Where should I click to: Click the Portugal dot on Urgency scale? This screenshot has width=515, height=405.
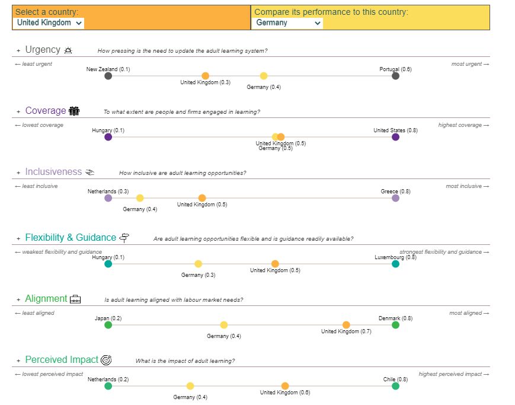coord(395,76)
